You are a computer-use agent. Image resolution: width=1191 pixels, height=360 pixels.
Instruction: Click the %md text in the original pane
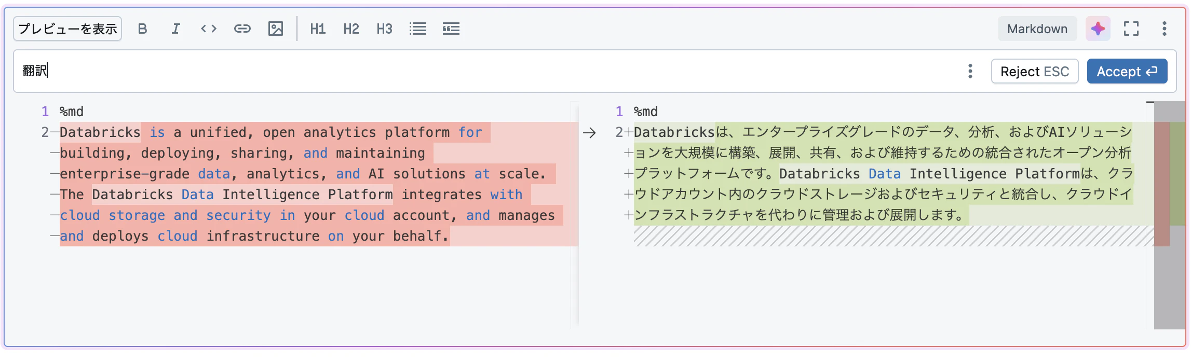pos(72,112)
